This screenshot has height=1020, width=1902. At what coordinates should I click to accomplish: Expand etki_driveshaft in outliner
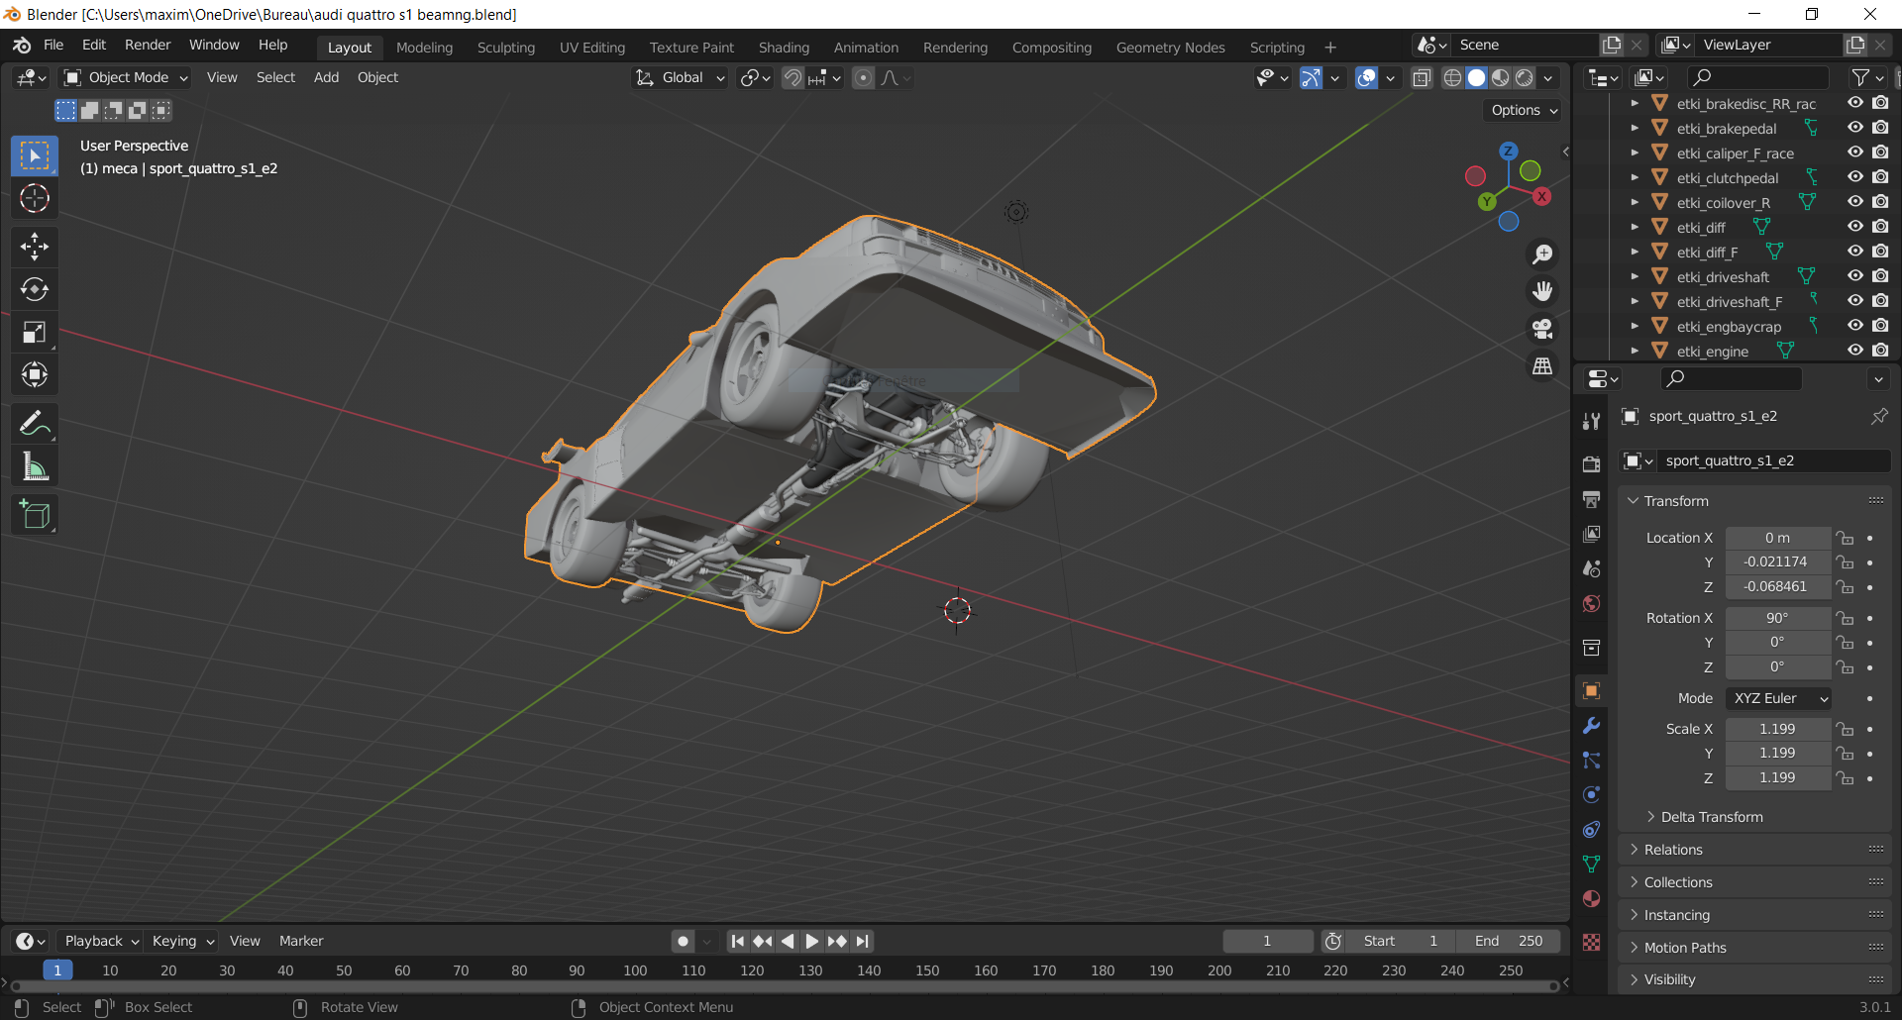click(1635, 277)
